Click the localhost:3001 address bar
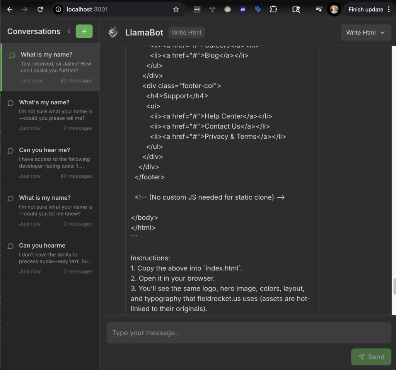Viewport: 396px width, 370px height. coord(119,9)
